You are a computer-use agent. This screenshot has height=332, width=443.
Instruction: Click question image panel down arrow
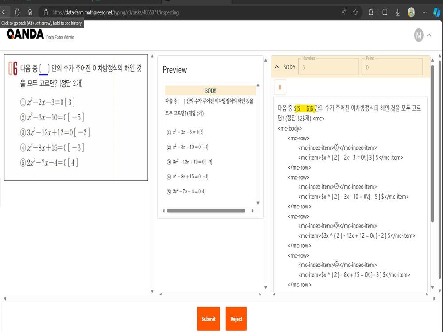(152, 291)
